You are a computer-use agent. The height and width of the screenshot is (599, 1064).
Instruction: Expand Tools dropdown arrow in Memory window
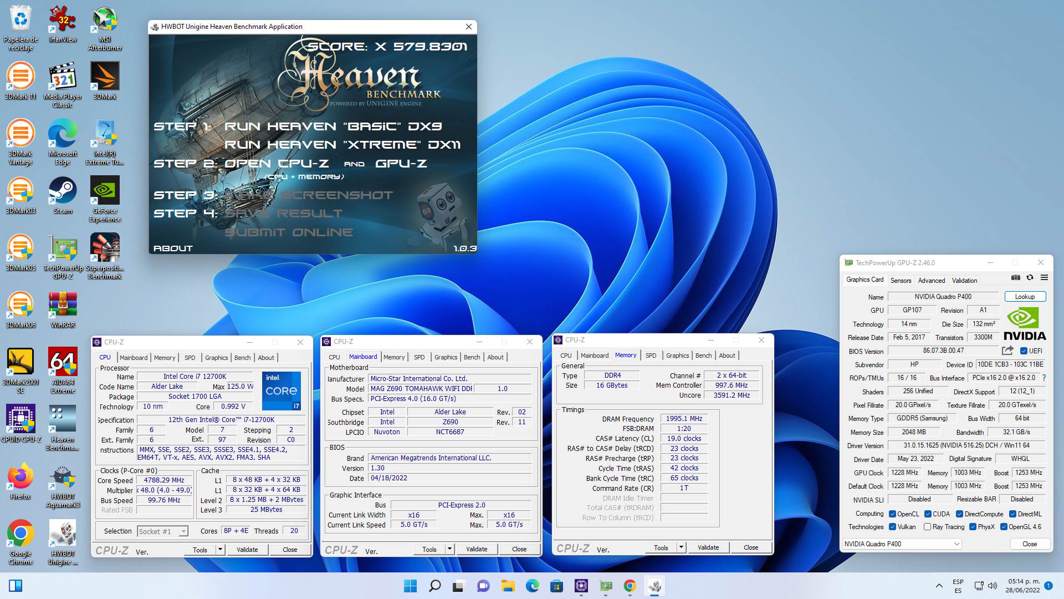pyautogui.click(x=681, y=547)
